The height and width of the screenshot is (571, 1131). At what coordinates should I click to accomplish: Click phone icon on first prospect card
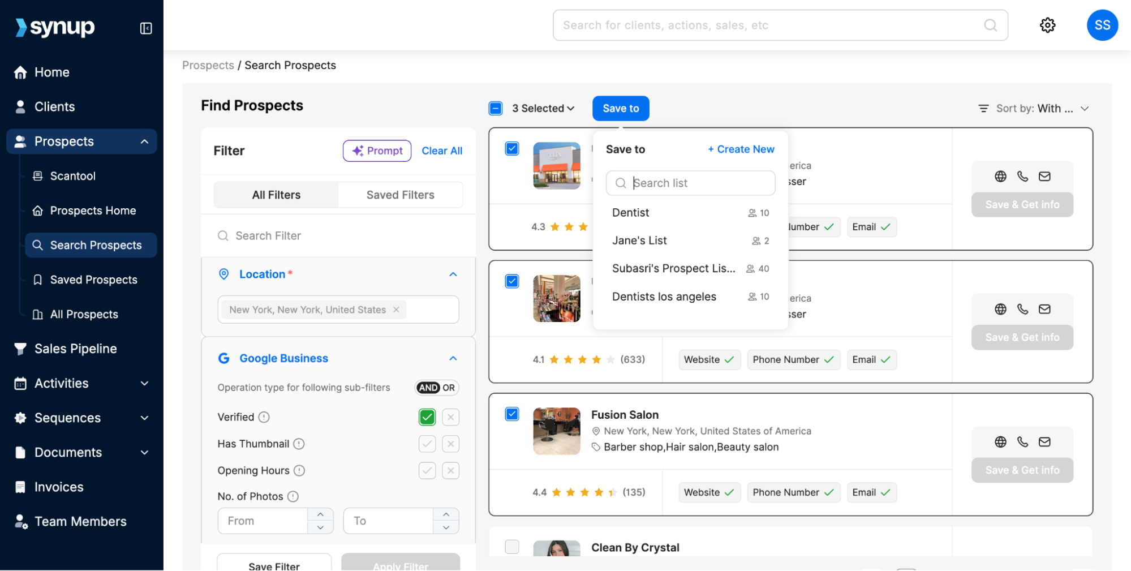click(1022, 177)
